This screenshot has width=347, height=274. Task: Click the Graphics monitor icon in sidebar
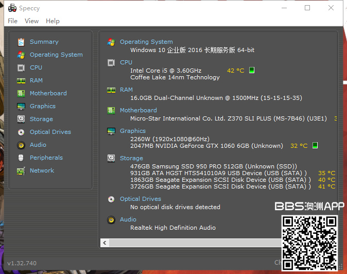[21, 107]
